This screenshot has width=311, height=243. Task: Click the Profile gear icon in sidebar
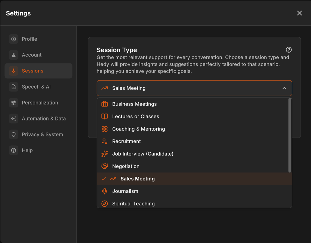[x=13, y=39]
